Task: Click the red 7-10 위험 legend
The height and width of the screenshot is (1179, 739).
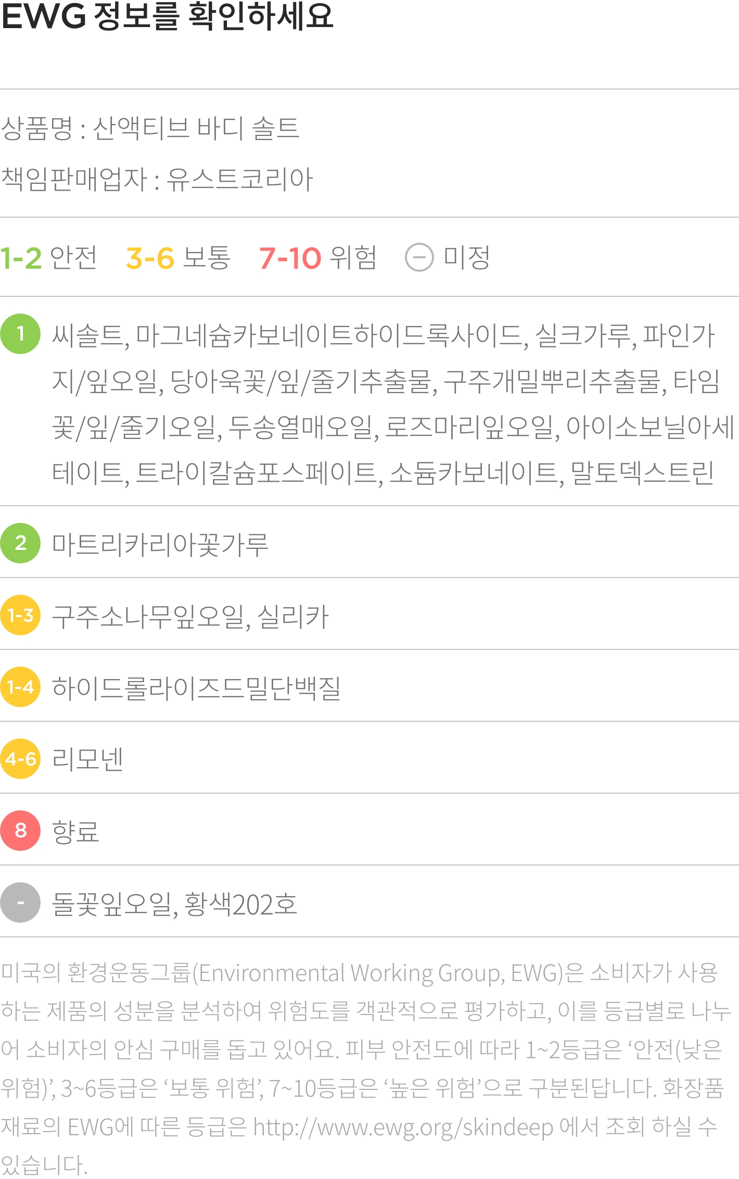Action: [317, 258]
